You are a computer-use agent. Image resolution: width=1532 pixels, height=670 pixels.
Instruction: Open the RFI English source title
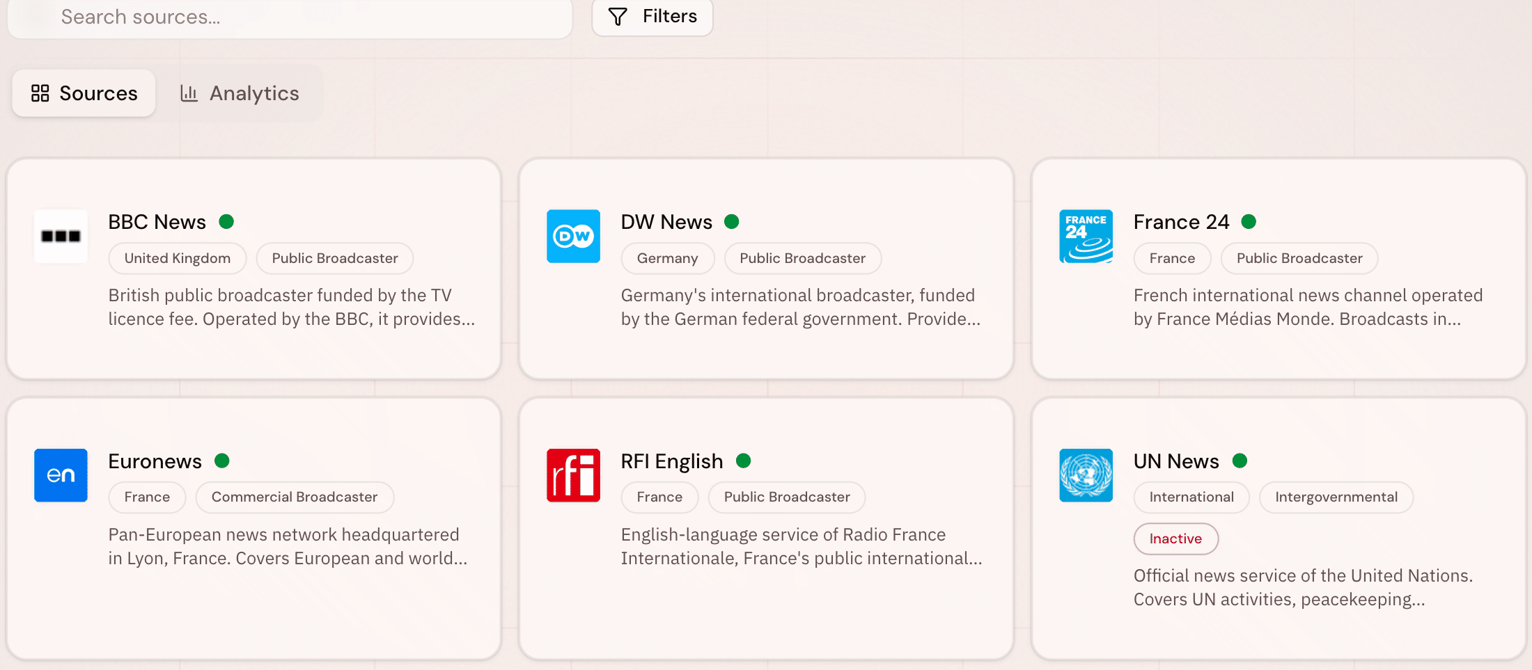click(x=672, y=461)
